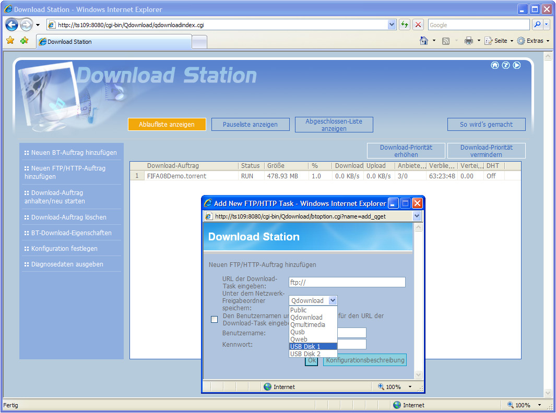
Task: Enable the username and password checkbox
Action: (x=214, y=320)
